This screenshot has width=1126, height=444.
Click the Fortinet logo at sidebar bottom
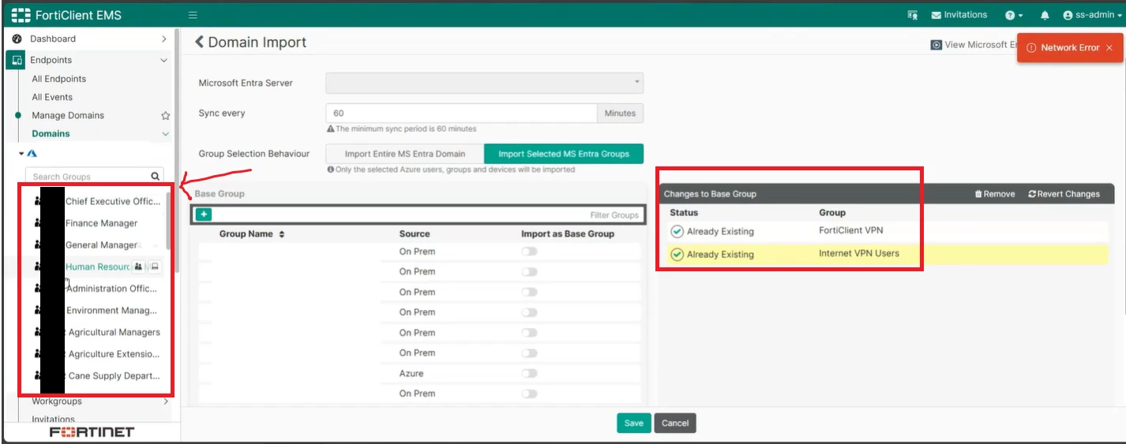point(92,432)
